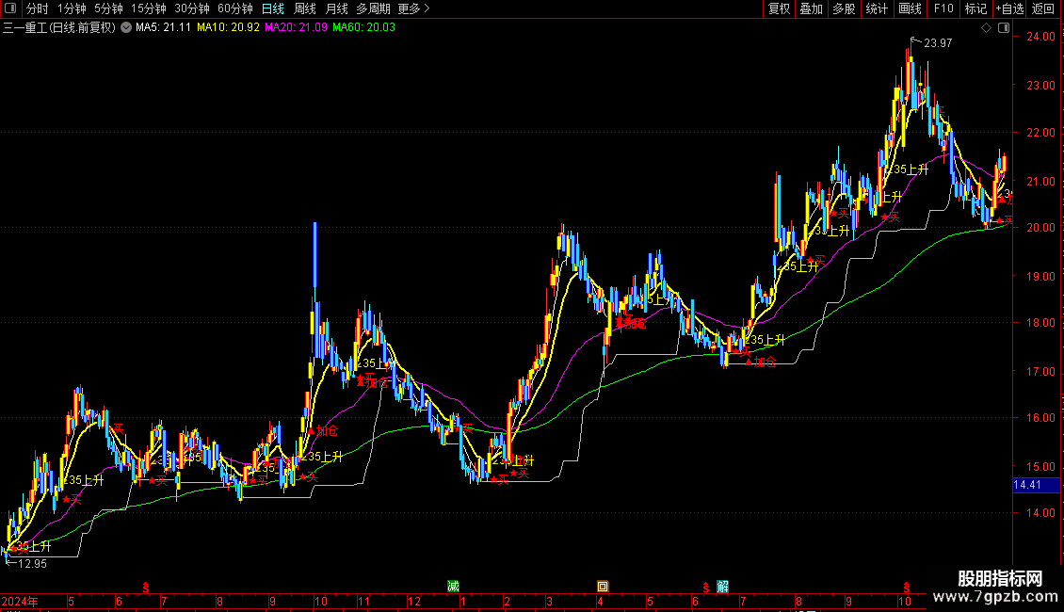Click the F10 company info button
1064x612 pixels.
coord(943,8)
